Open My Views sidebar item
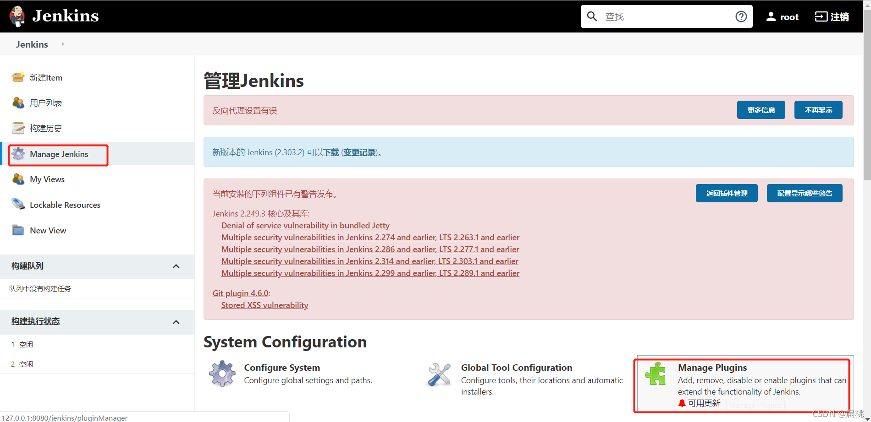The width and height of the screenshot is (871, 422). 47,179
